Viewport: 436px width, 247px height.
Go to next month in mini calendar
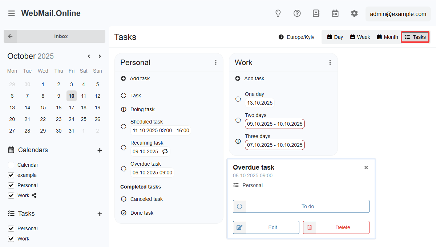[x=100, y=56]
